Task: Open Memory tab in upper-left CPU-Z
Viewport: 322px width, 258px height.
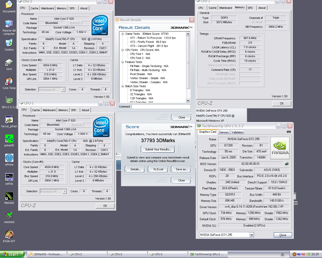Action: click(x=62, y=8)
